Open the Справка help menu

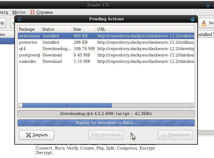44,12
